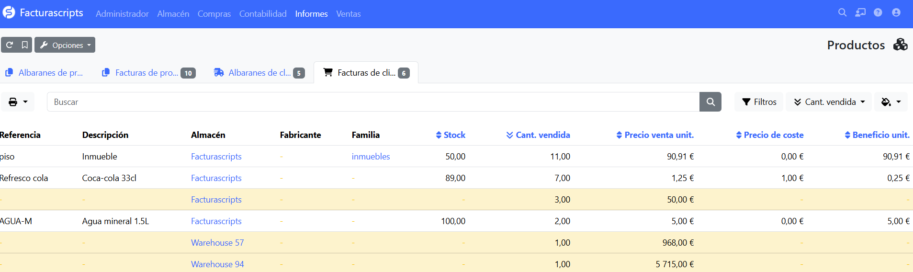The width and height of the screenshot is (913, 272).
Task: Click the Coca-cola 33cl description
Action: (x=109, y=178)
